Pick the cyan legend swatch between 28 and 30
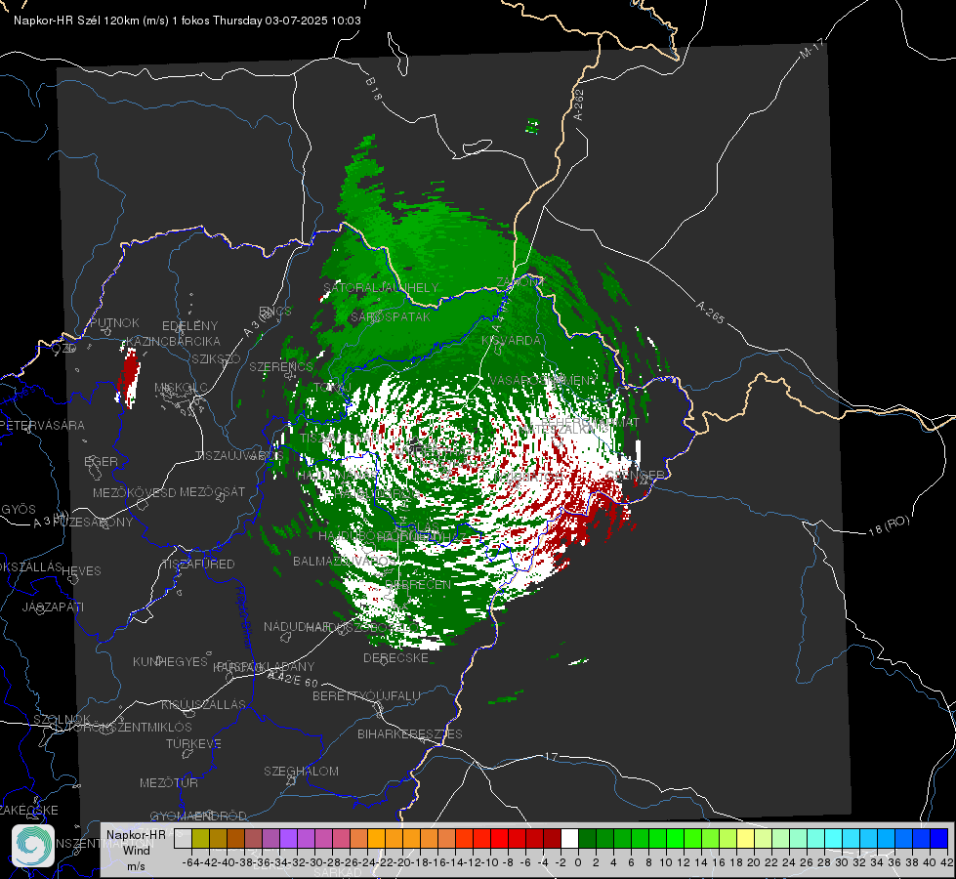This screenshot has width=956, height=879. tap(834, 838)
